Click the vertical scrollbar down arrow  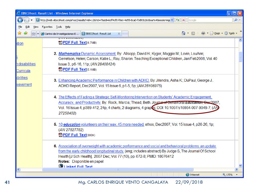[x=240, y=165]
